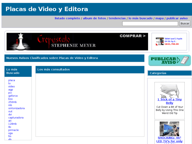
Task: Visit lo más buscado link
Action: point(141,18)
